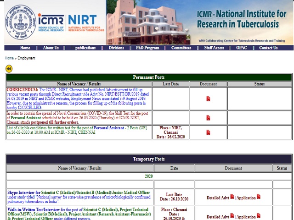Image resolution: width=294 pixels, height=220 pixels.
Task: Click Document header in Permanent Posts table
Action: click(x=208, y=84)
